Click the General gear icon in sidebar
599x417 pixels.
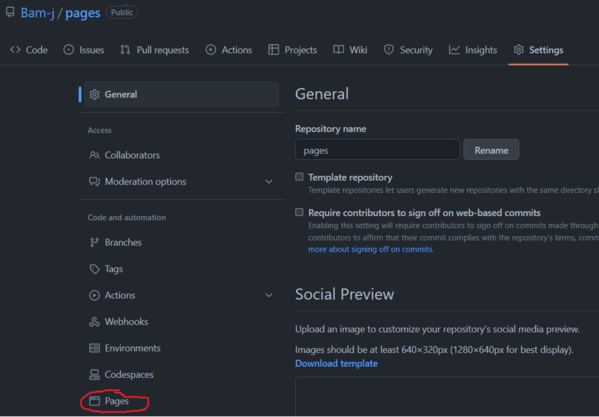point(94,95)
